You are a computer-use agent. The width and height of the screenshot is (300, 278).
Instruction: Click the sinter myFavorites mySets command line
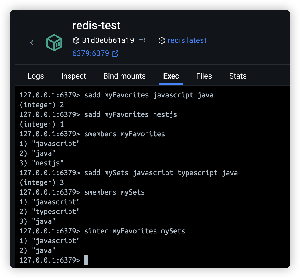tap(135, 231)
